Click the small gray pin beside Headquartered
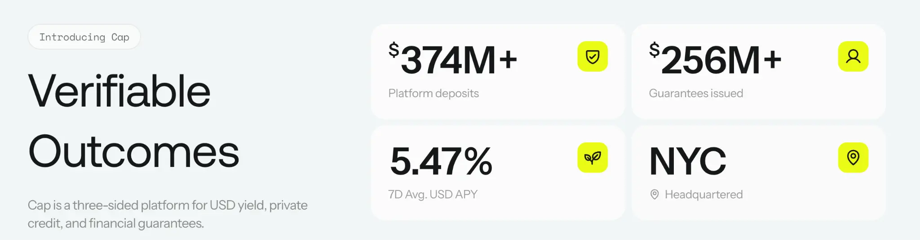 (655, 195)
